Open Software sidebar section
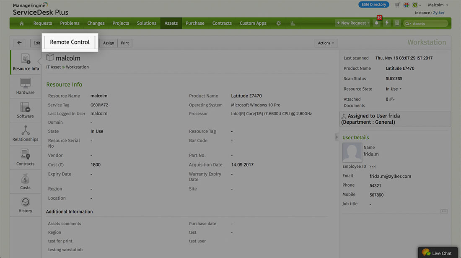 25,110
